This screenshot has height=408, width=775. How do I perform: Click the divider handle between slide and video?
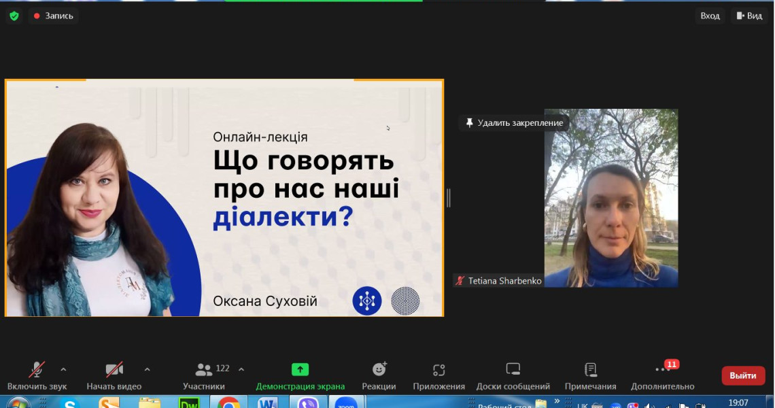[x=448, y=198]
